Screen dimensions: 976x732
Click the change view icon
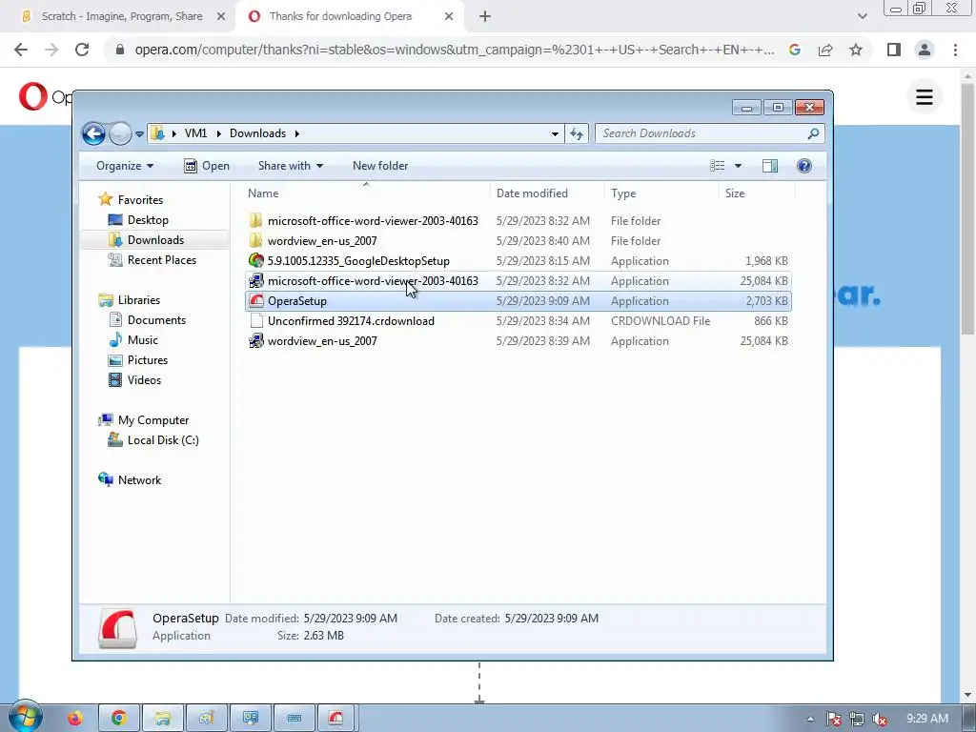coord(717,166)
